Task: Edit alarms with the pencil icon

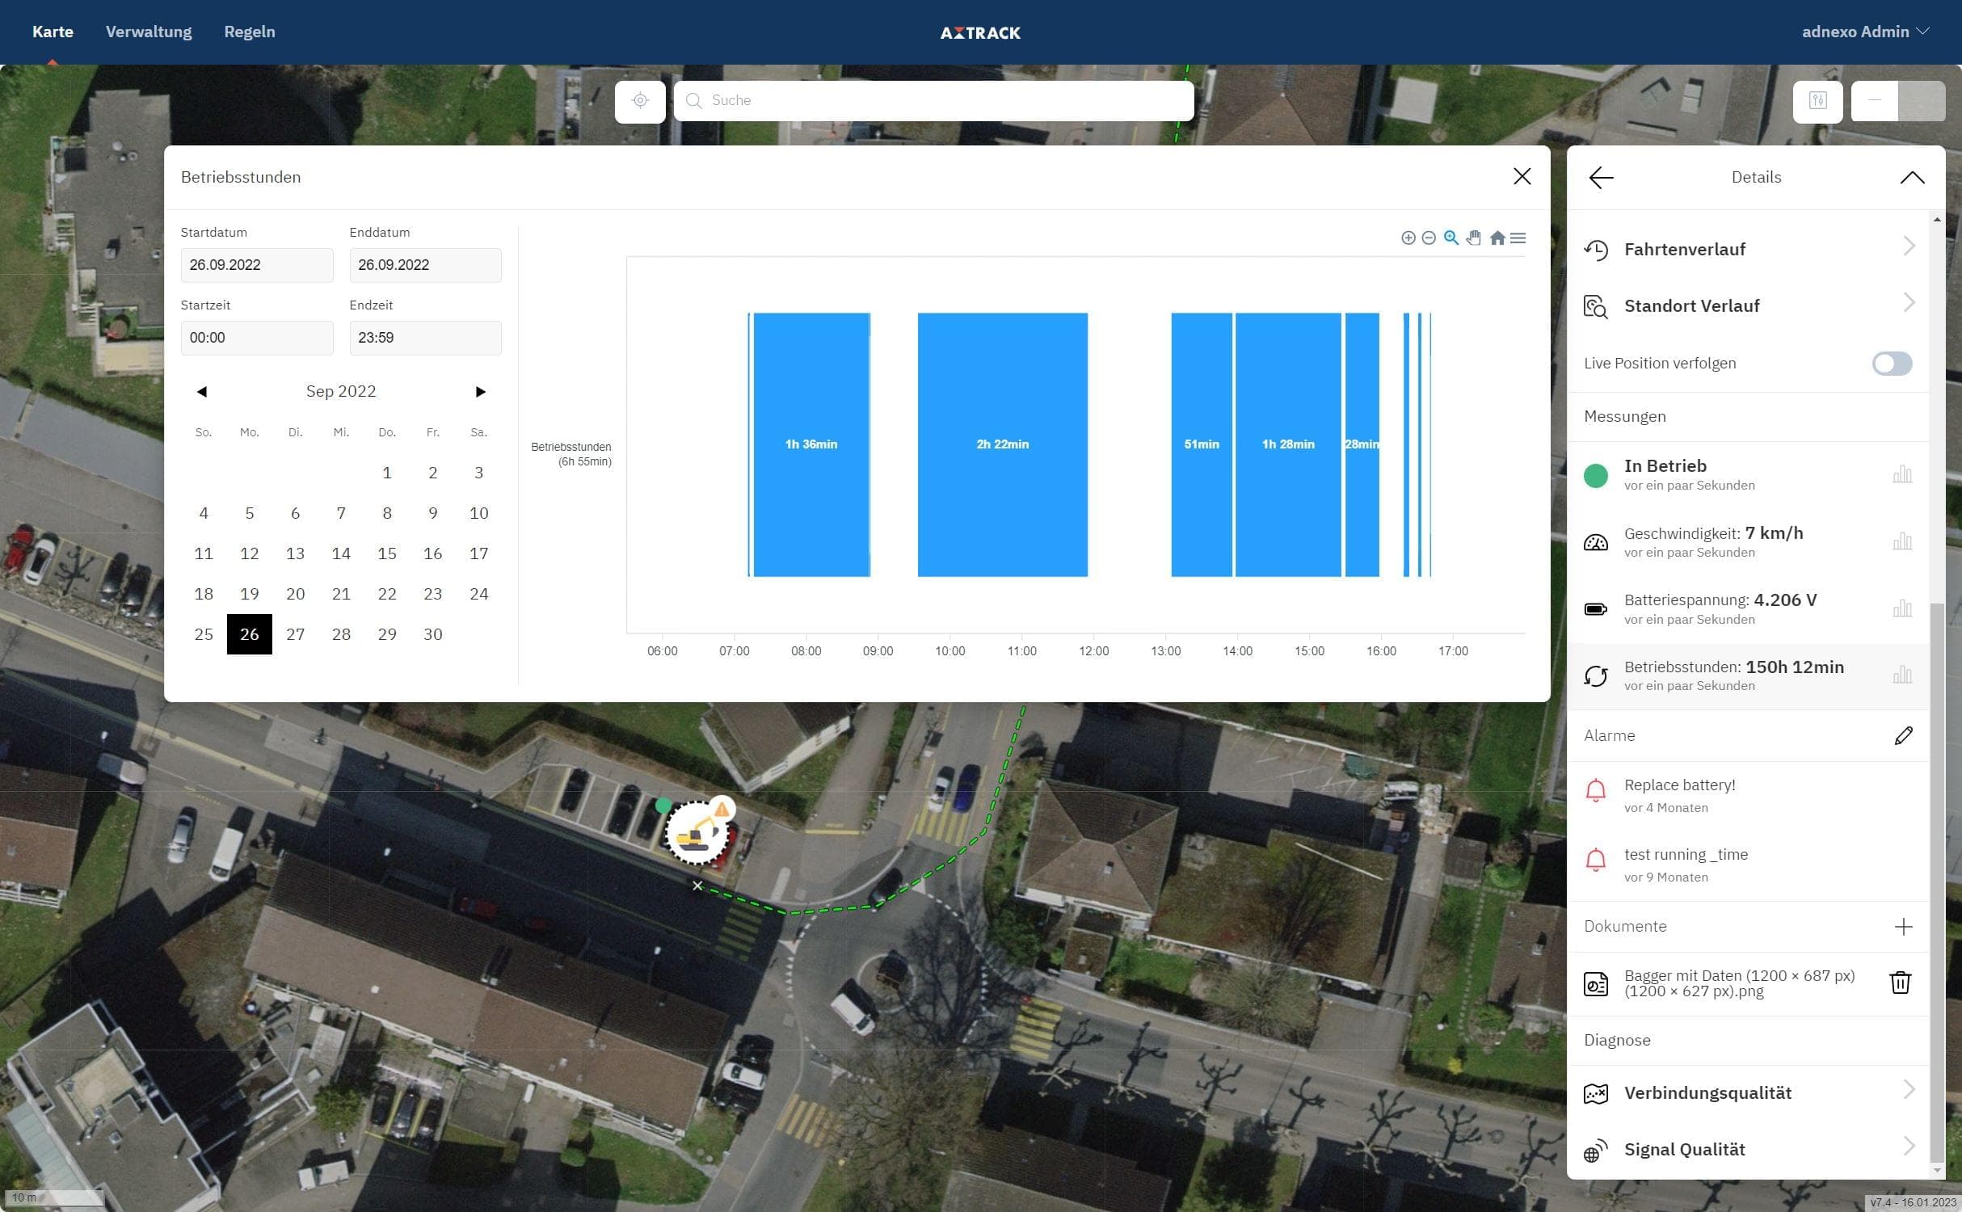Action: tap(1903, 735)
